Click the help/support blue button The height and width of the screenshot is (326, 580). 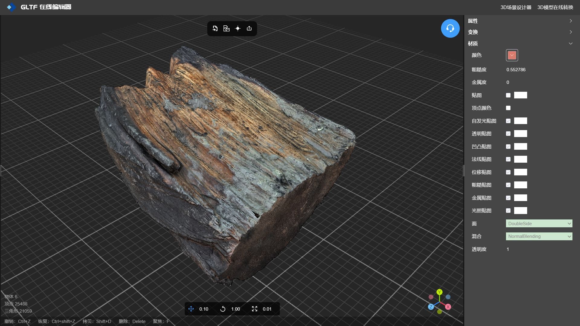pyautogui.click(x=450, y=28)
